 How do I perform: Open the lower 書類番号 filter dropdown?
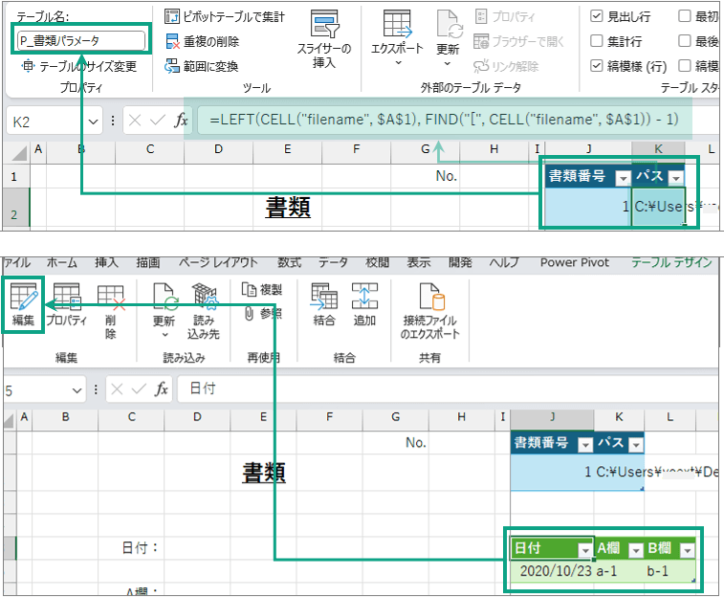pos(585,445)
